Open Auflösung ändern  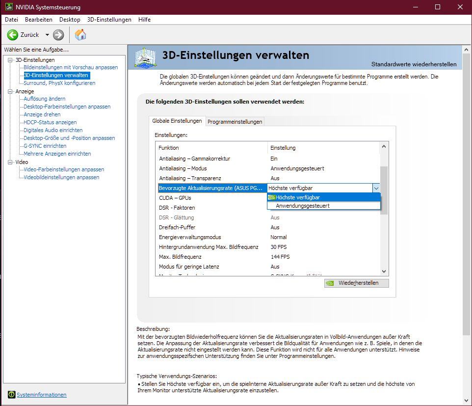[45, 99]
